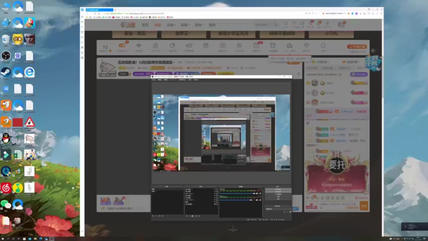Open the WeChat desktop shortcut
Screen dimensions: 428x241
pos(6,204)
